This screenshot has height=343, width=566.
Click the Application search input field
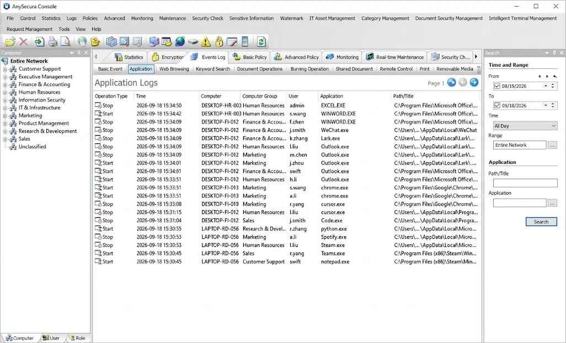pos(520,203)
